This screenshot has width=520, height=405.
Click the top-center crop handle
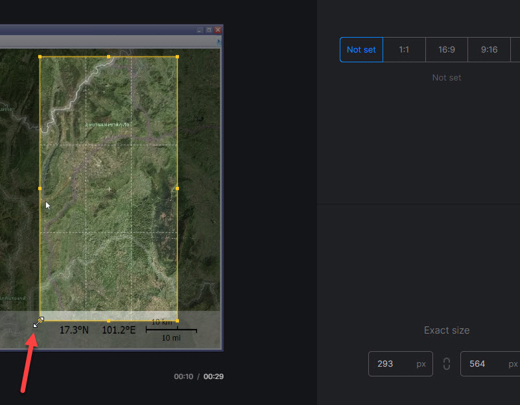tap(108, 56)
